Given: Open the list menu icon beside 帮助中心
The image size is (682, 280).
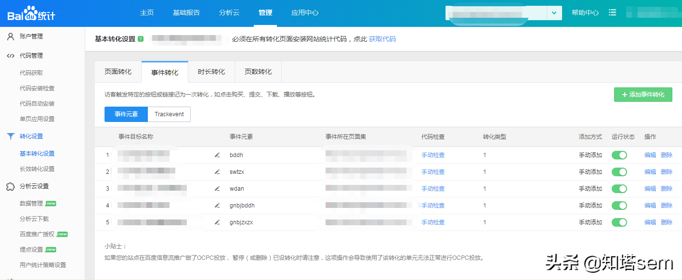Looking at the screenshot, I should (x=613, y=12).
